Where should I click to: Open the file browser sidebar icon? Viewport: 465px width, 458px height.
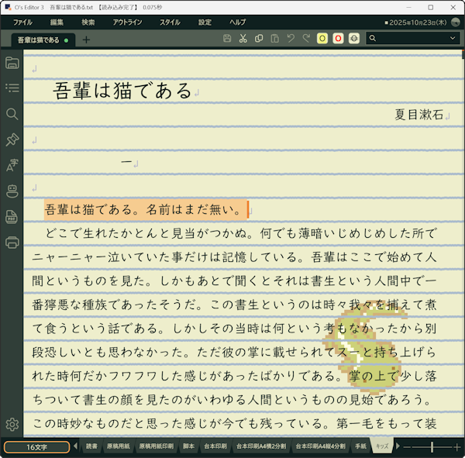pyautogui.click(x=12, y=63)
